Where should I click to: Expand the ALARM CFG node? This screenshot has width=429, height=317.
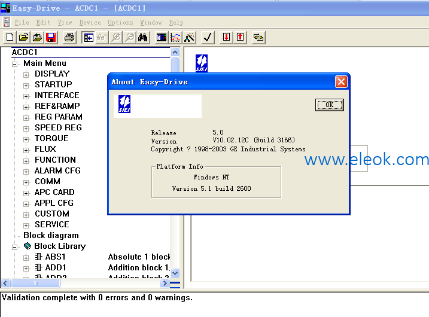coord(26,172)
